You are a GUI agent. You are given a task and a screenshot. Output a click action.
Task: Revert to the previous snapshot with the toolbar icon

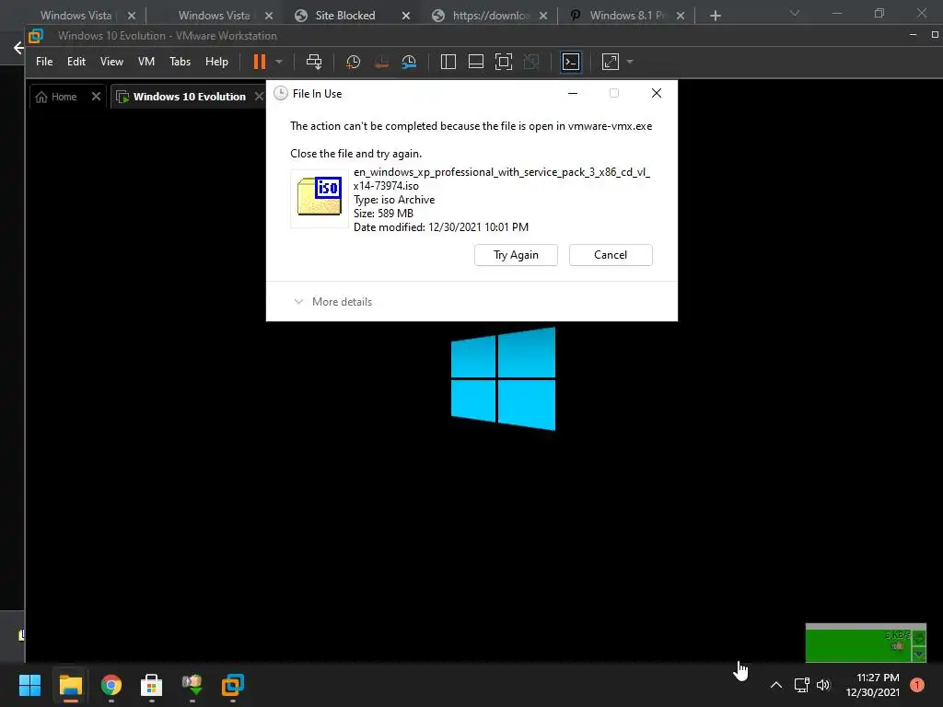pos(381,62)
